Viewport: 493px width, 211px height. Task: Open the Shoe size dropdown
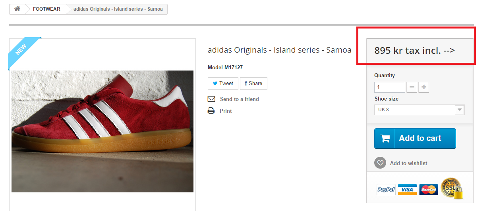coord(420,110)
